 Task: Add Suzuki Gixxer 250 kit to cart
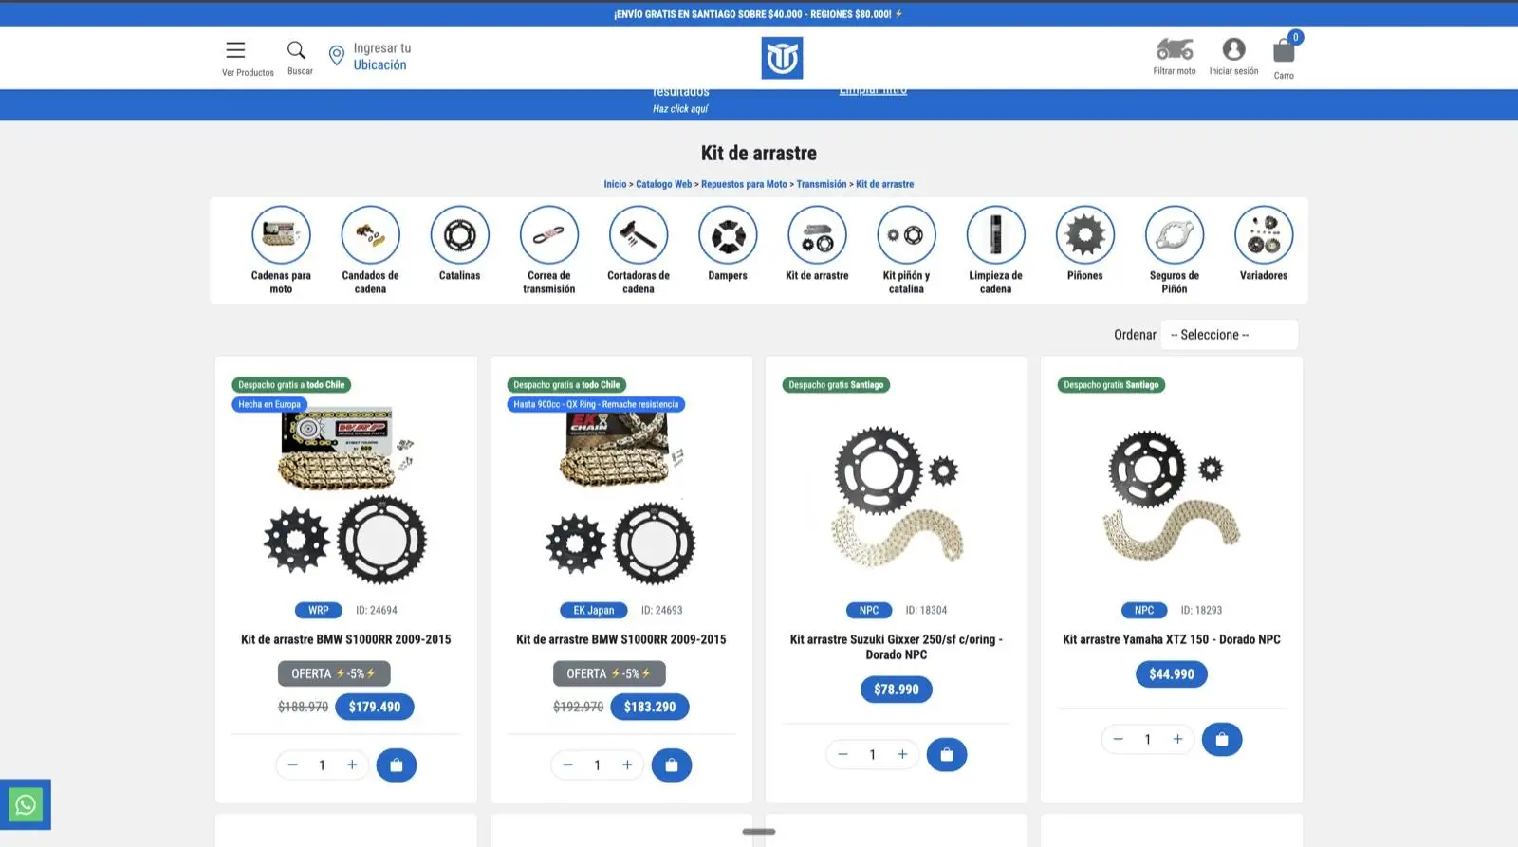(947, 755)
